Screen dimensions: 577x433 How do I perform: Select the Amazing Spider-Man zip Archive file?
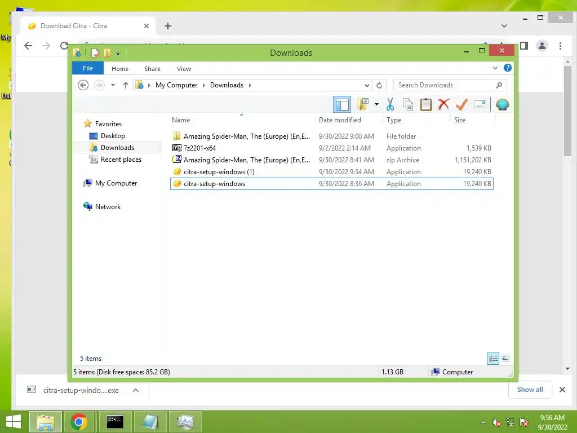[331, 160]
